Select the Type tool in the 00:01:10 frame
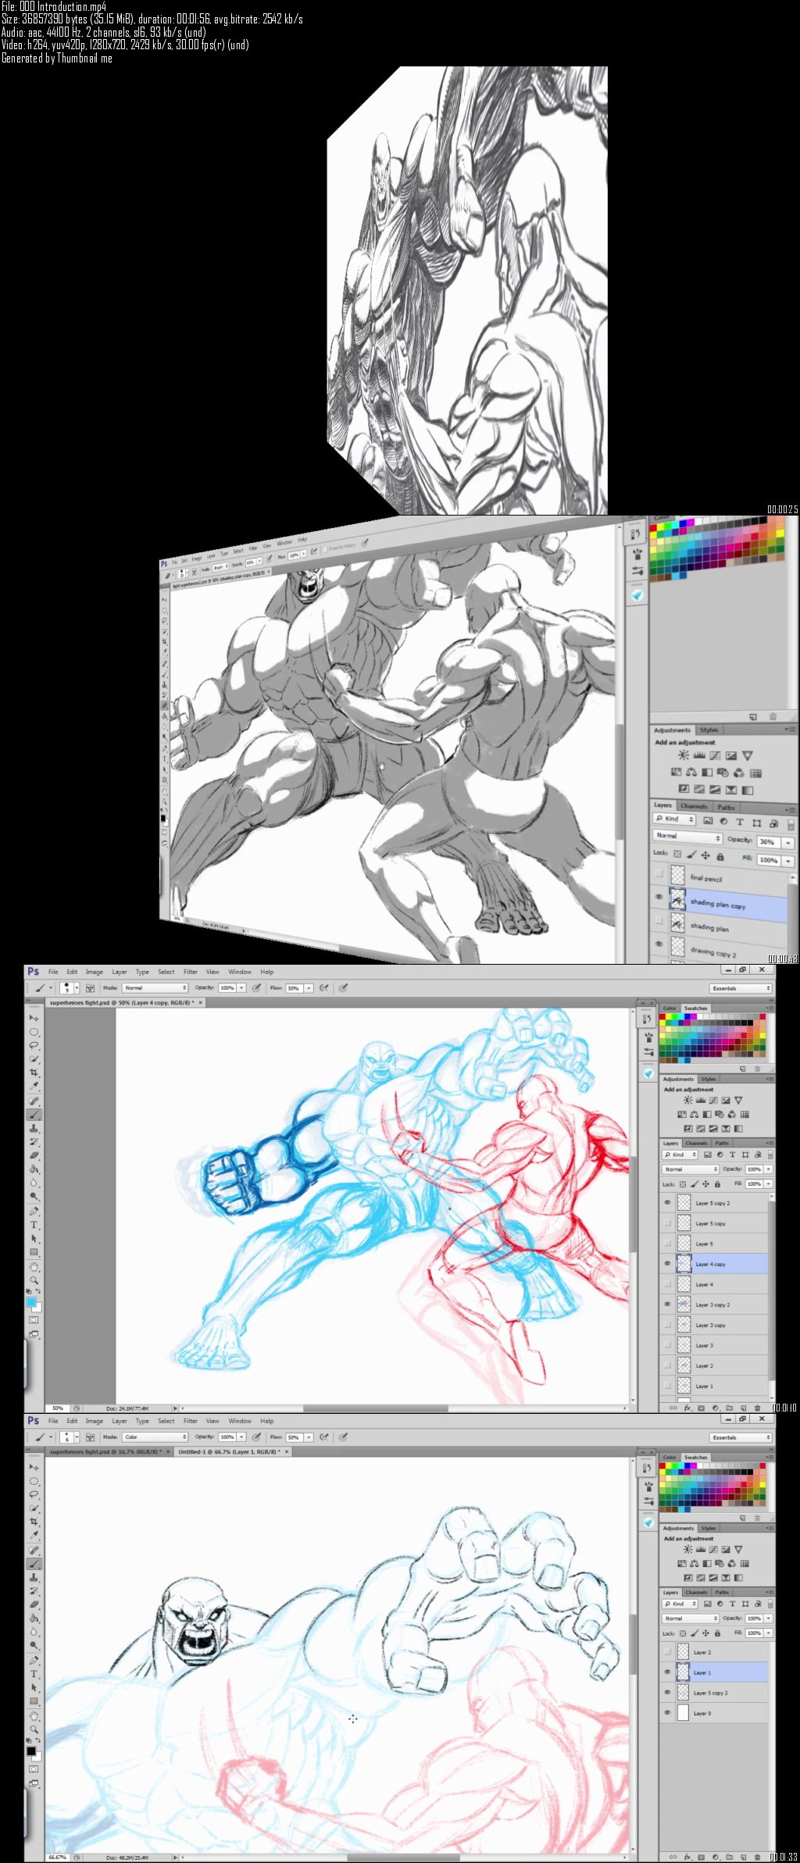800x1863 pixels. click(34, 1225)
